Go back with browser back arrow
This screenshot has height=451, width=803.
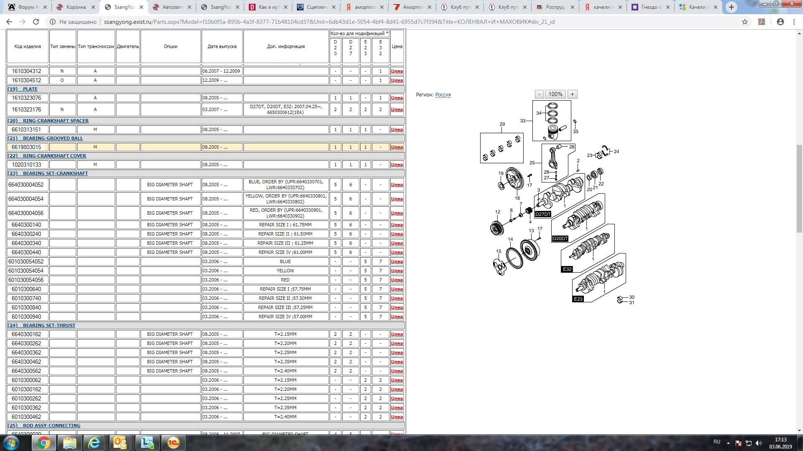pyautogui.click(x=9, y=22)
